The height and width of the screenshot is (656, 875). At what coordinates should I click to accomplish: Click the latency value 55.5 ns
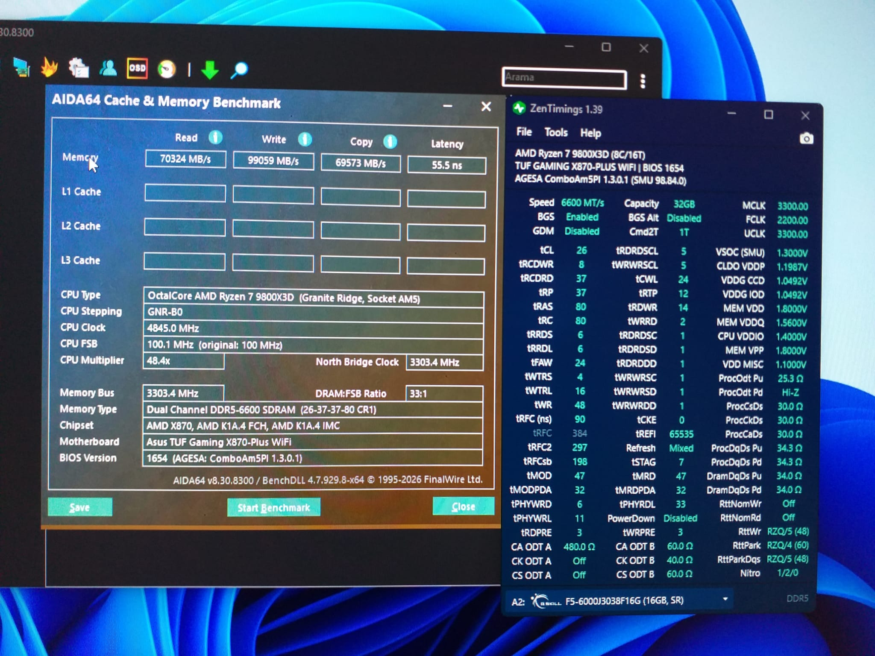(x=446, y=165)
